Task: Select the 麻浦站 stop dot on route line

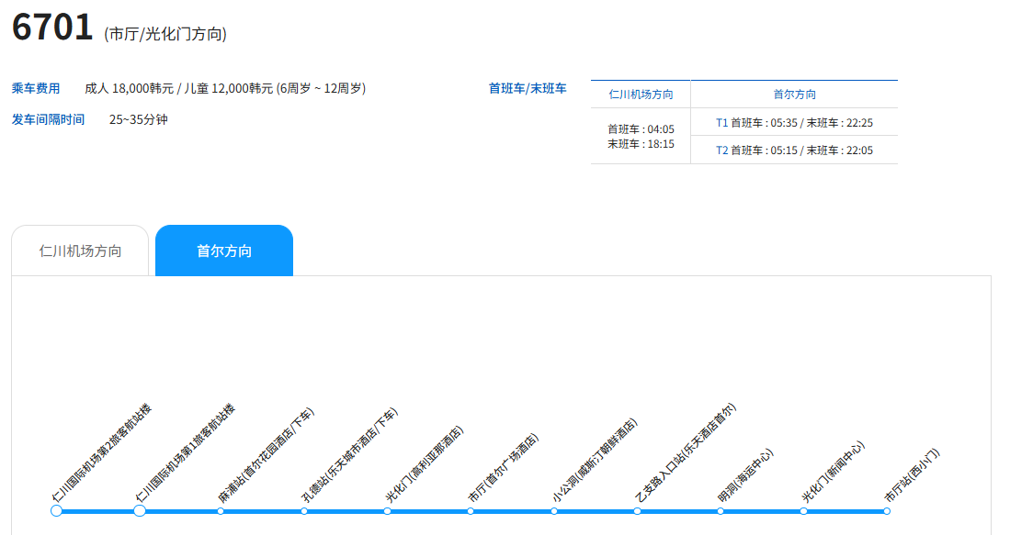Action: pos(221,511)
